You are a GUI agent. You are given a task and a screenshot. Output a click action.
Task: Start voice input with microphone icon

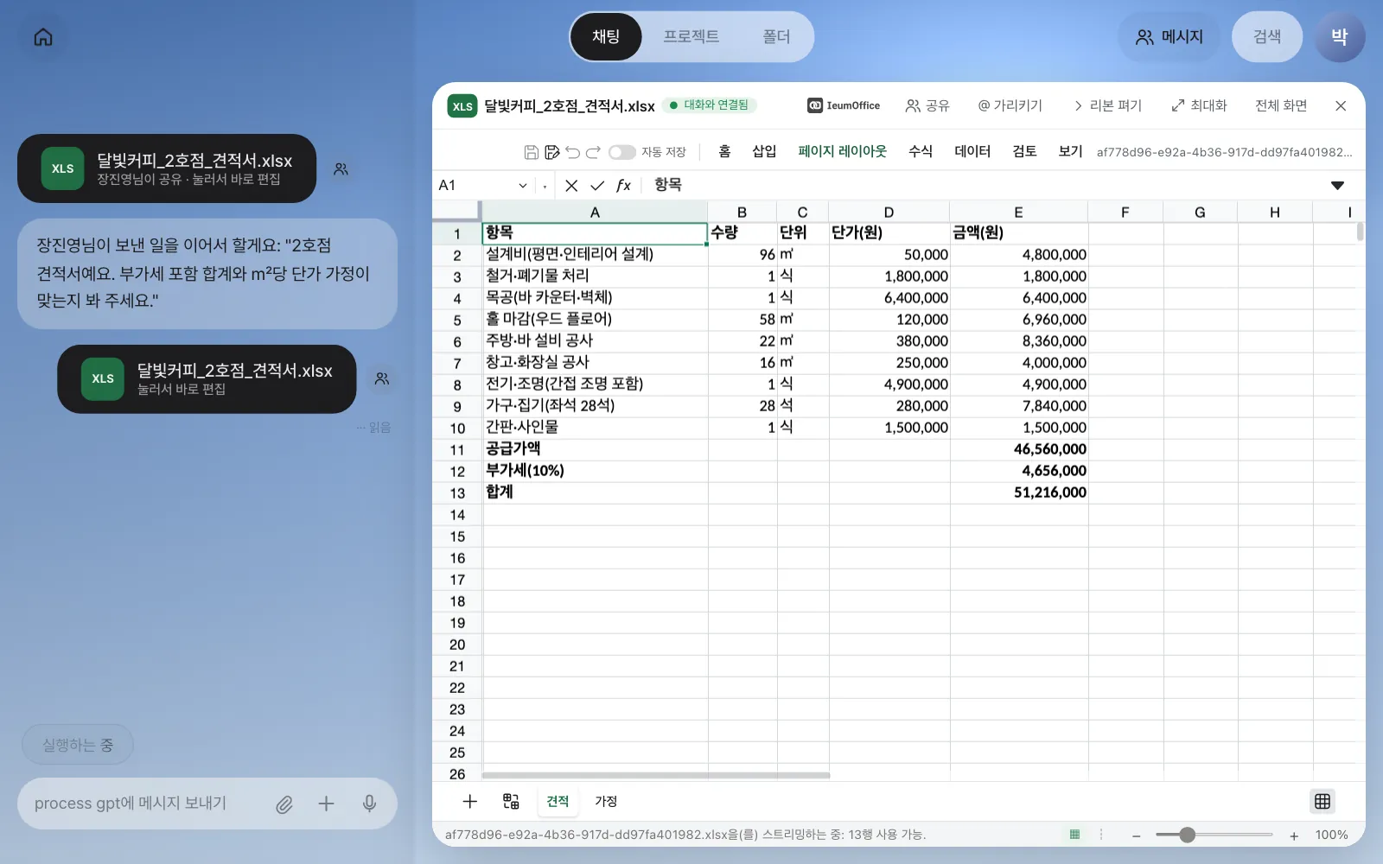[369, 804]
